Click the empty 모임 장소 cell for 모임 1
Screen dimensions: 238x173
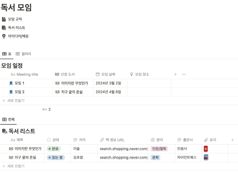(x=149, y=83)
